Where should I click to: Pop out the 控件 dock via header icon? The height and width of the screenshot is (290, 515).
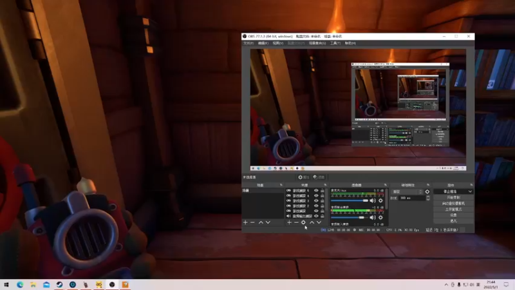471,185
